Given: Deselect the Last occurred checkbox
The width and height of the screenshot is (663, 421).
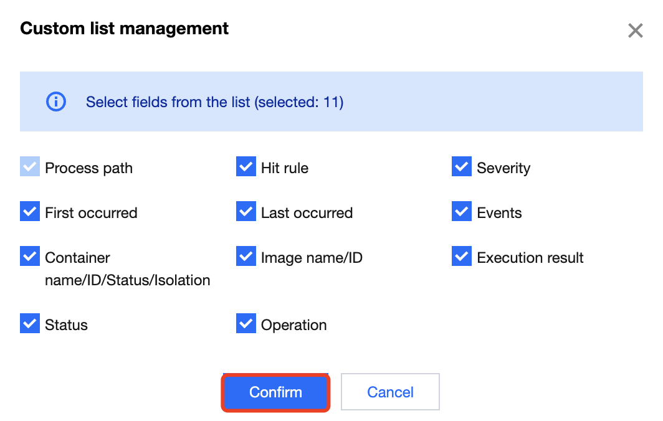Looking at the screenshot, I should point(246,212).
